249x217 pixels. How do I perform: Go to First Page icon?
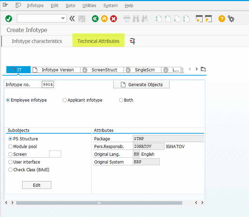(158, 19)
